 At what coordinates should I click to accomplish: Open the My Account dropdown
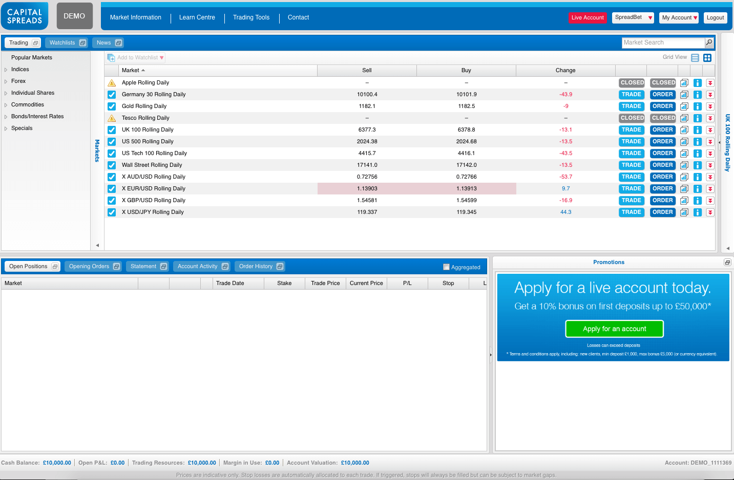[679, 18]
